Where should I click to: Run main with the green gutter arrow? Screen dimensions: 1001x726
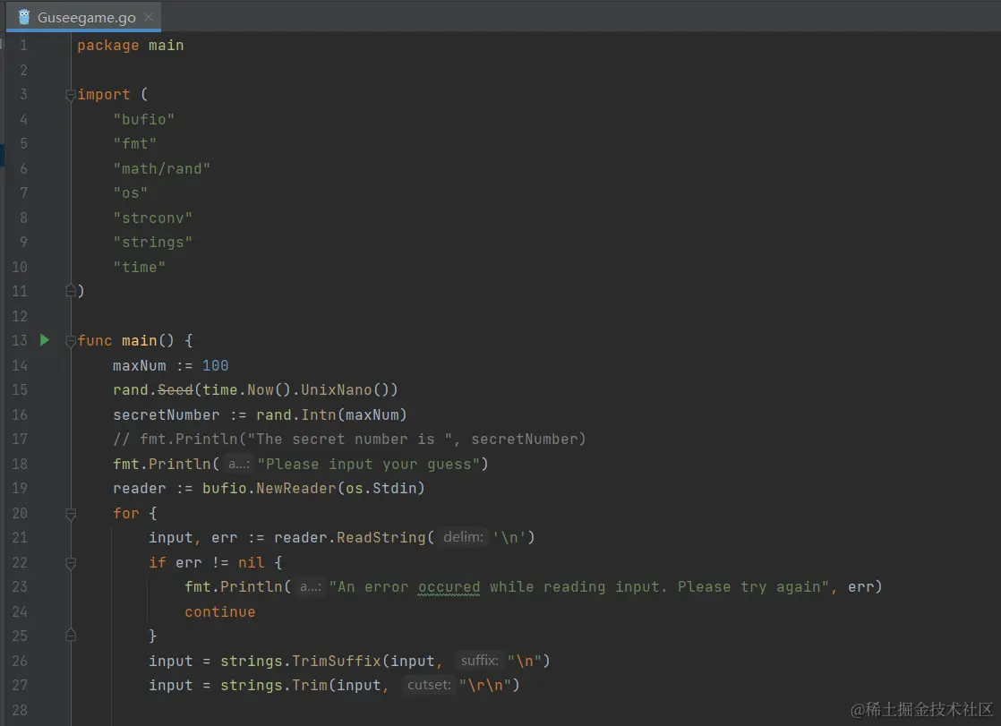point(45,340)
